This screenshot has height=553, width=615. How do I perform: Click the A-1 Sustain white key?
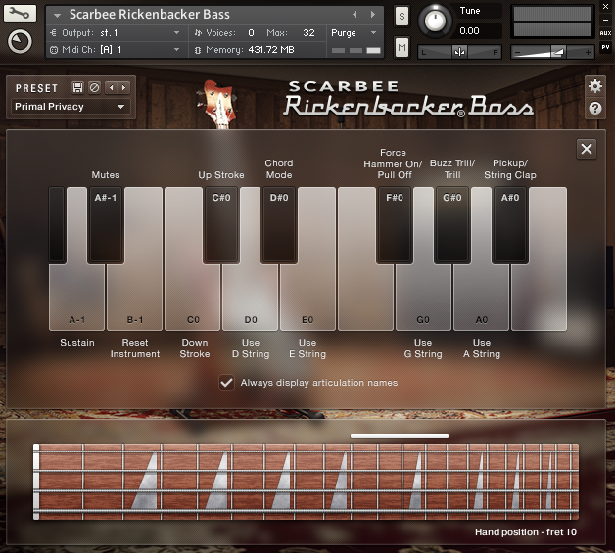(x=76, y=298)
